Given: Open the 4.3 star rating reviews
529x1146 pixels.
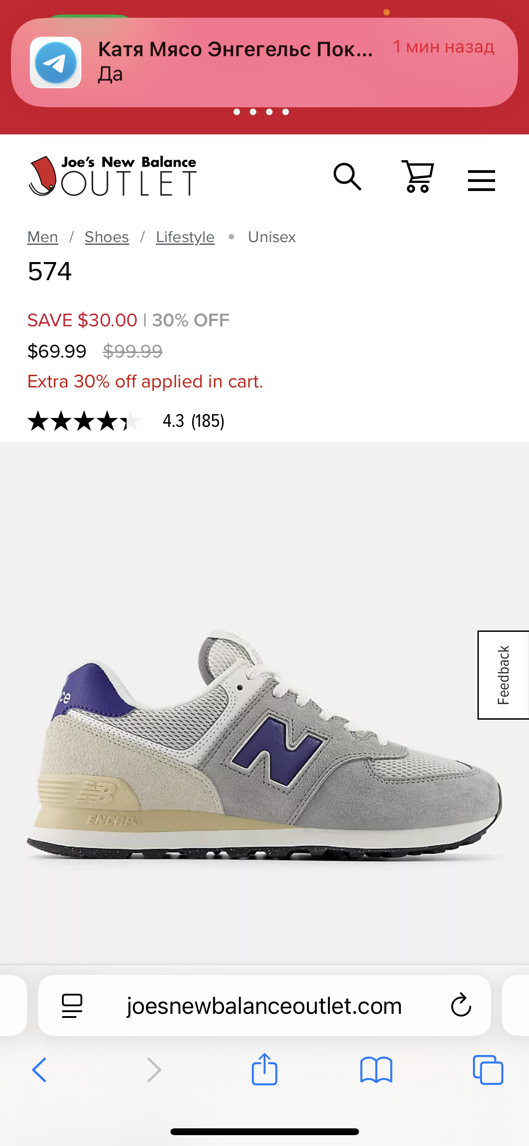Looking at the screenshot, I should [x=84, y=421].
